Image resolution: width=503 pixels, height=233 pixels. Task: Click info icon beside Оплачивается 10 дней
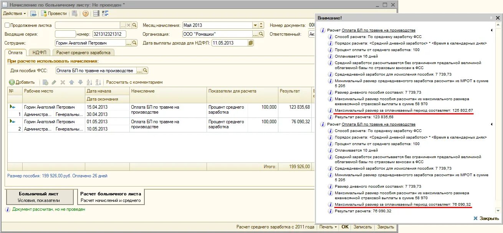pyautogui.click(x=331, y=150)
